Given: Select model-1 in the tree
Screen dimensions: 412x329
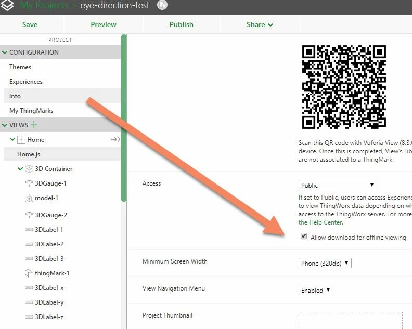Looking at the screenshot, I should pyautogui.click(x=46, y=198).
